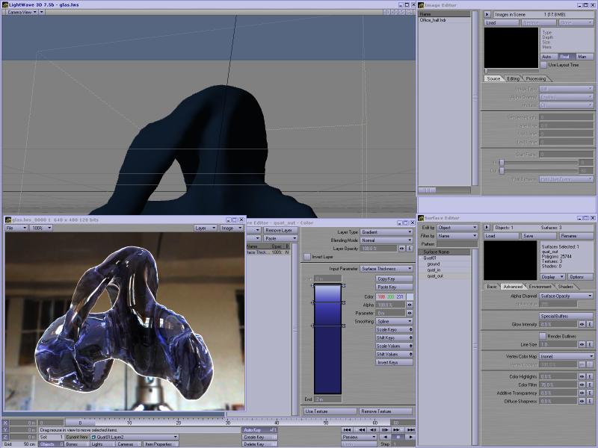Click the Remove Texture button
598x448 pixels.
coord(386,411)
